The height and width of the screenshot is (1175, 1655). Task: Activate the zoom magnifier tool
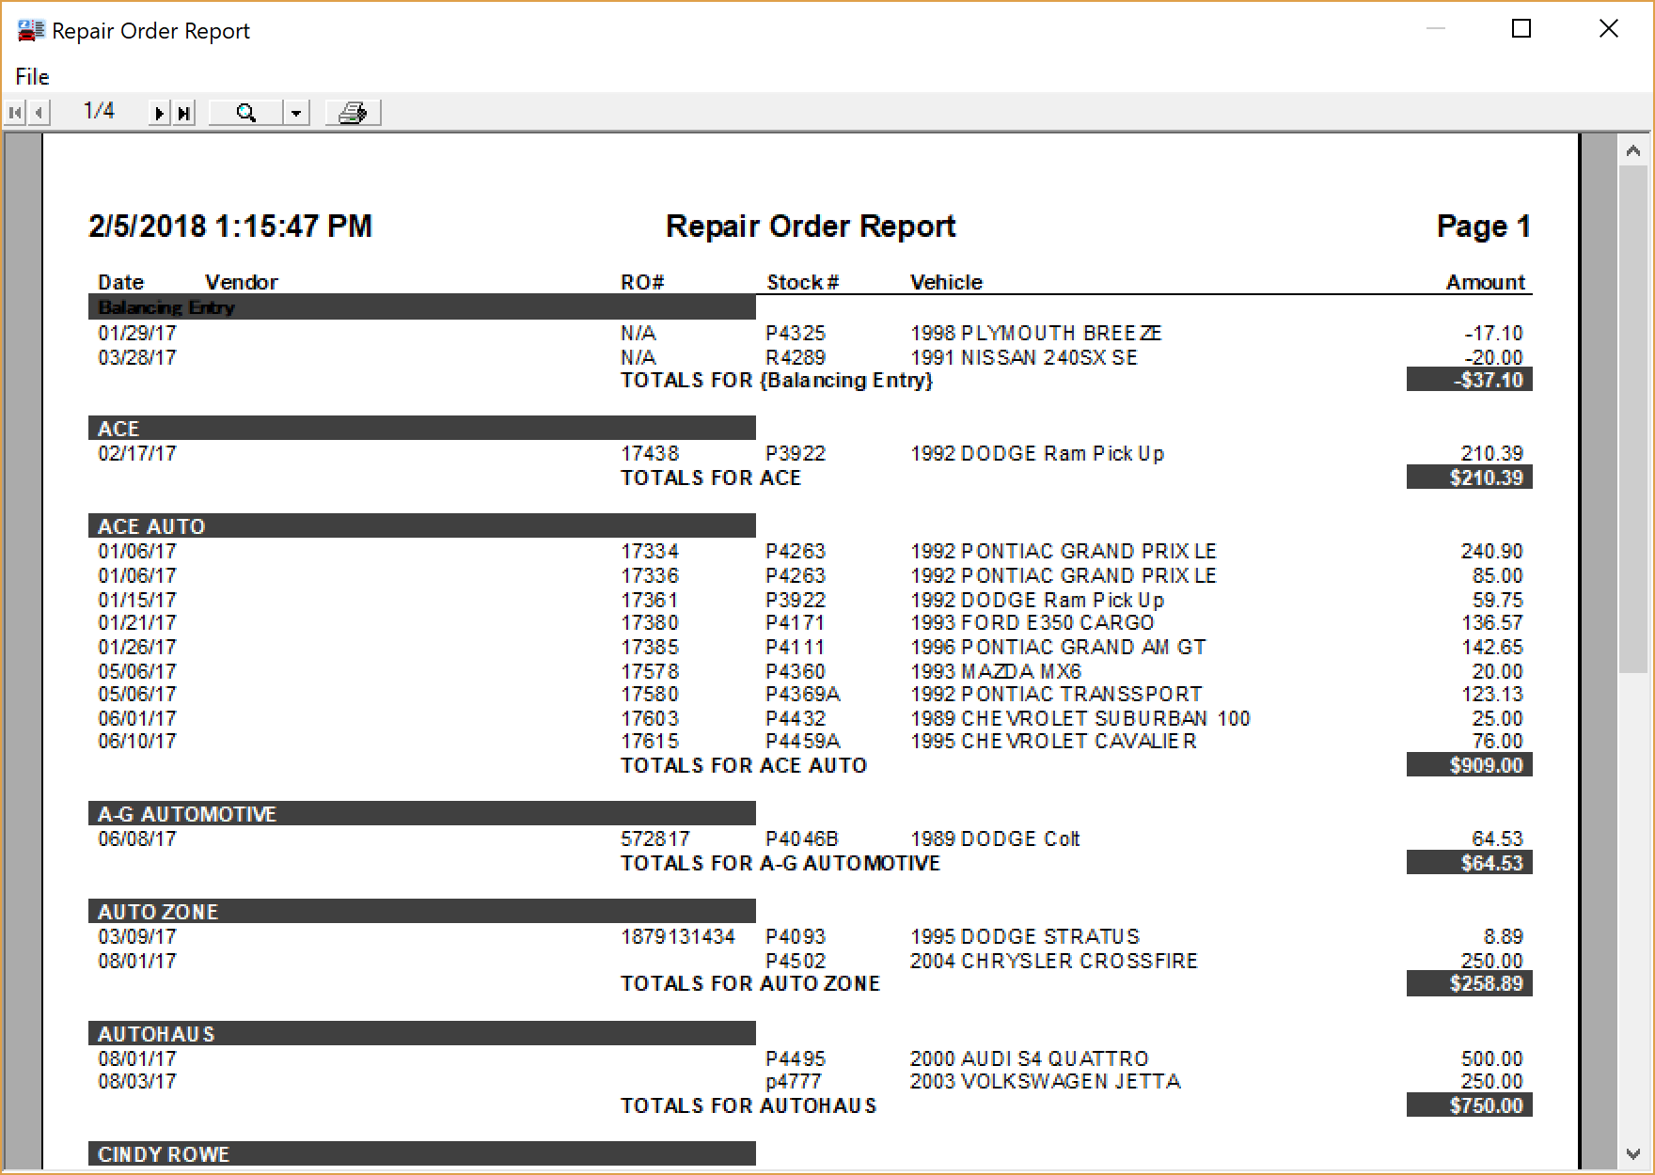245,112
